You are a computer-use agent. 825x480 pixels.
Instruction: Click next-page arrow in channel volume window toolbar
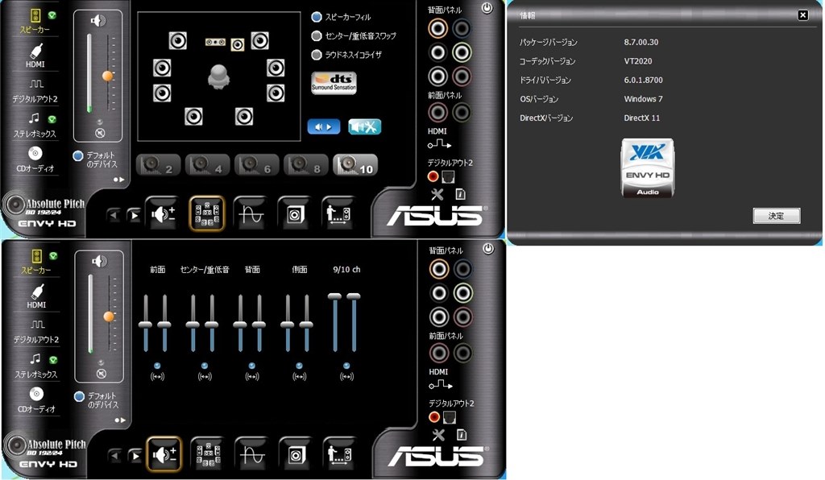point(135,456)
